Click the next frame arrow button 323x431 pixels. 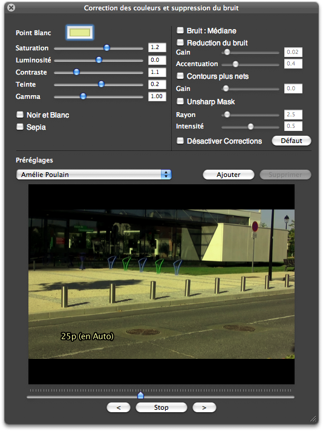[x=204, y=407]
